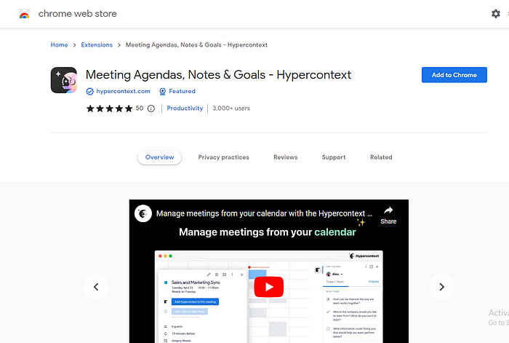Open the hypercontext.com publisher link
Viewport: 509px width, 343px height.
[x=123, y=91]
